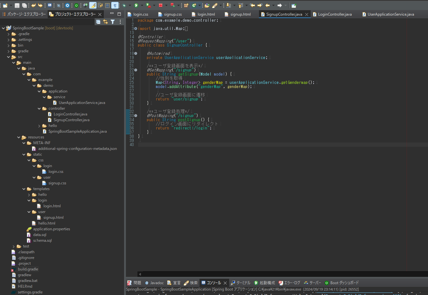
Task: Click the Save floppy disk icon
Action: [17, 5]
